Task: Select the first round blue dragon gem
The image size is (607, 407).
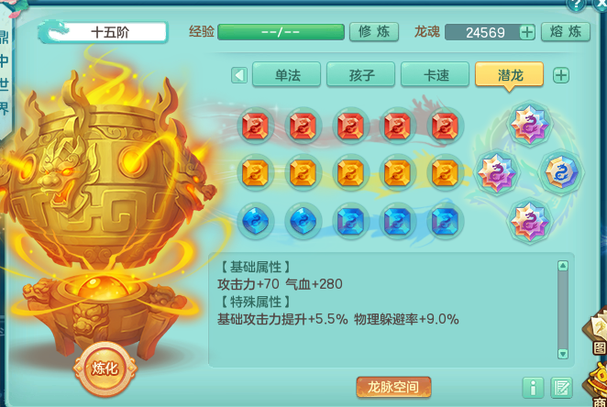Action: pyautogui.click(x=255, y=221)
